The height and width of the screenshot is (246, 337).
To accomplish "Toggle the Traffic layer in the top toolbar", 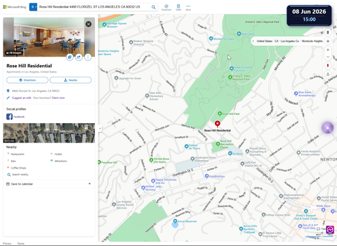I will coord(179,7).
